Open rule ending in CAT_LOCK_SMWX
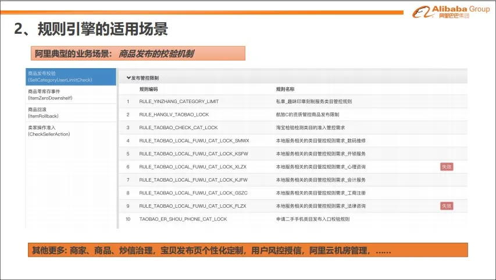 pos(194,140)
